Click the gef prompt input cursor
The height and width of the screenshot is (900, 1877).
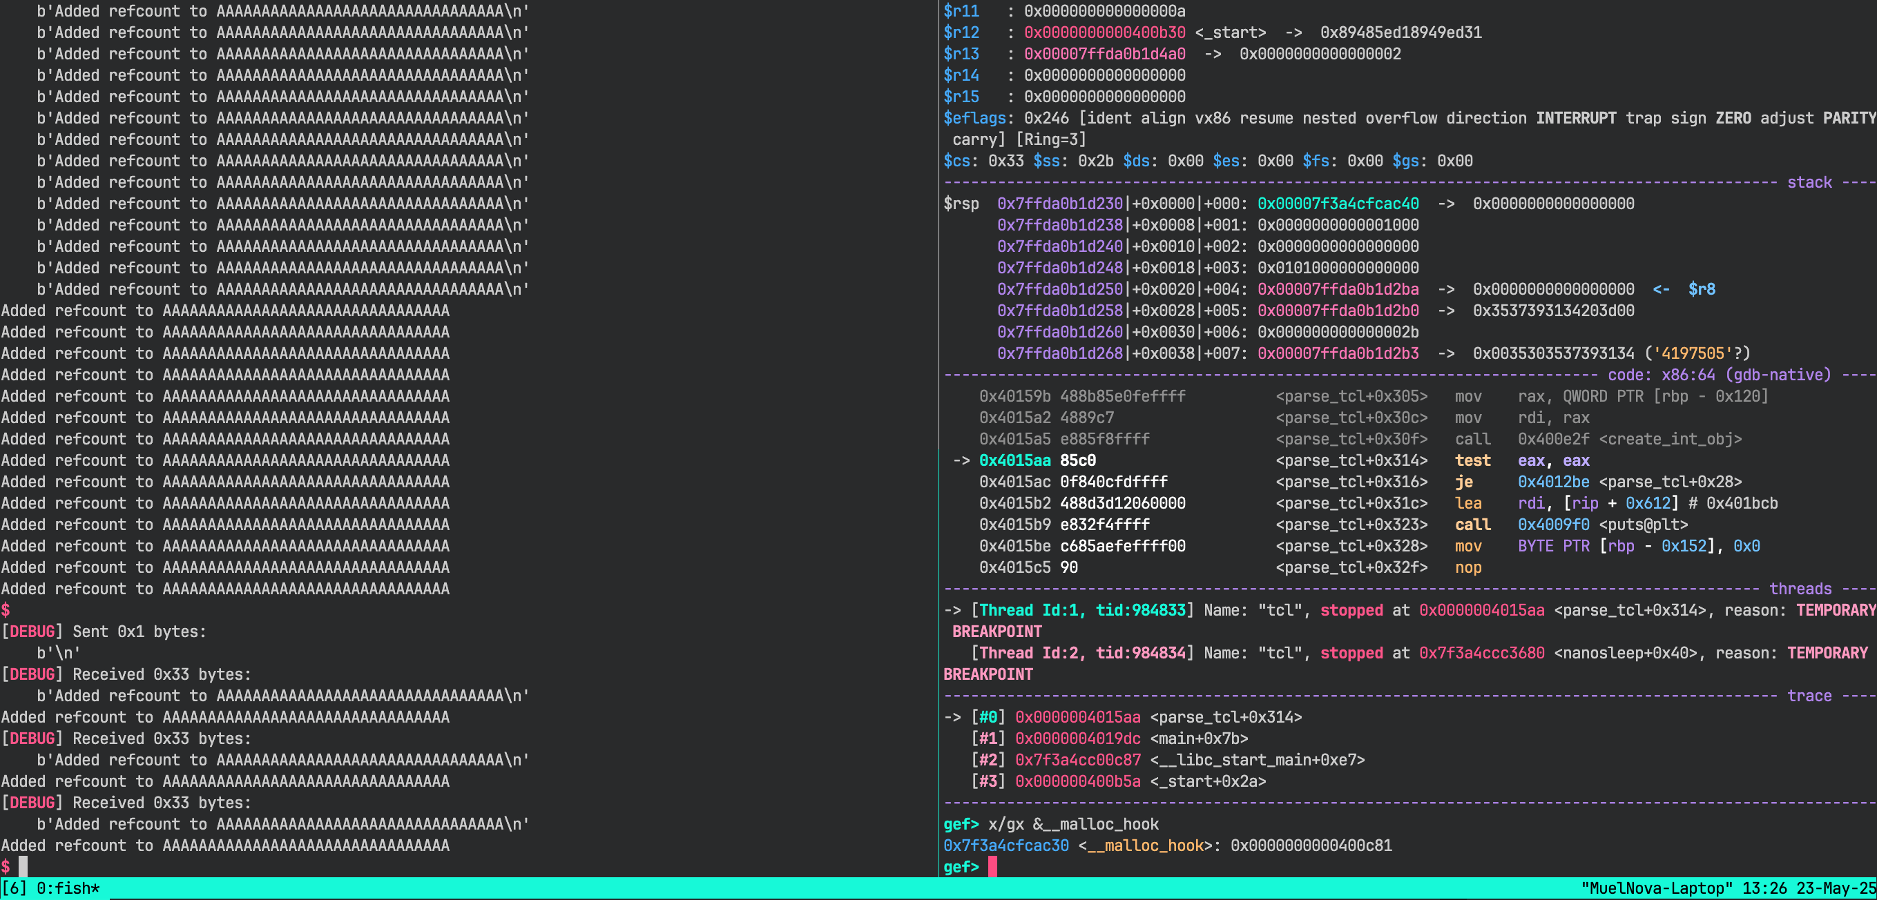click(x=992, y=866)
